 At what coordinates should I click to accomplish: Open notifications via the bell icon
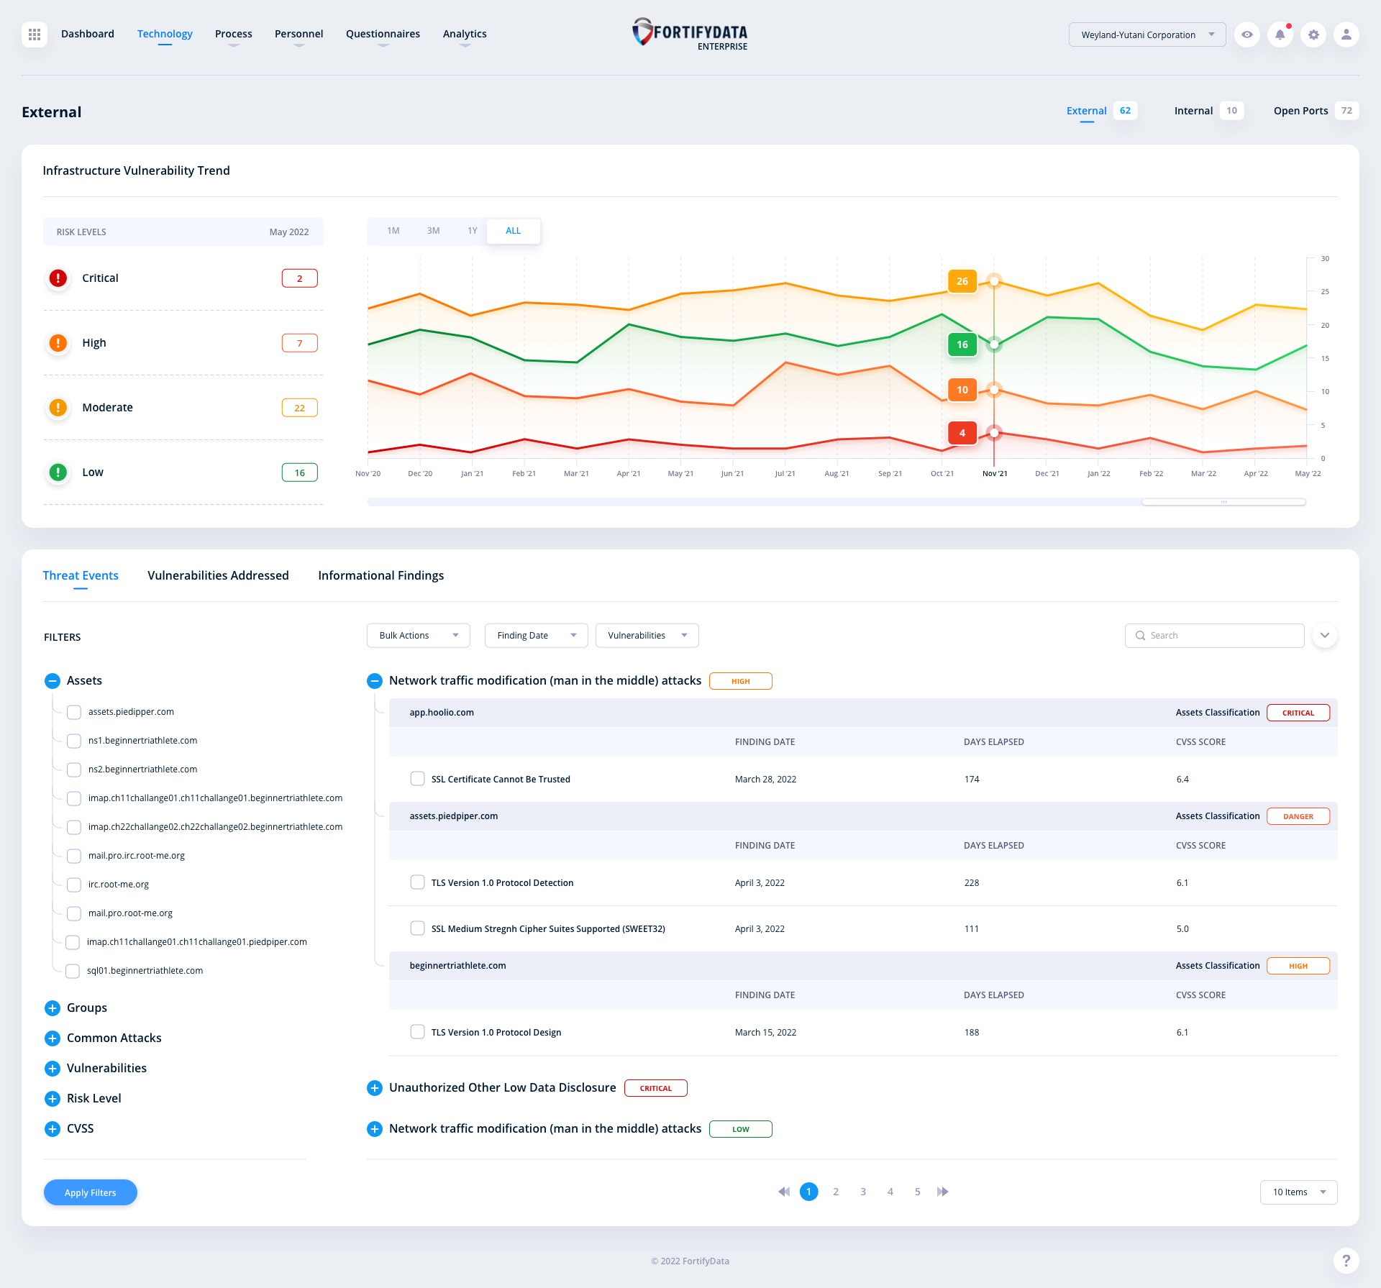1280,34
